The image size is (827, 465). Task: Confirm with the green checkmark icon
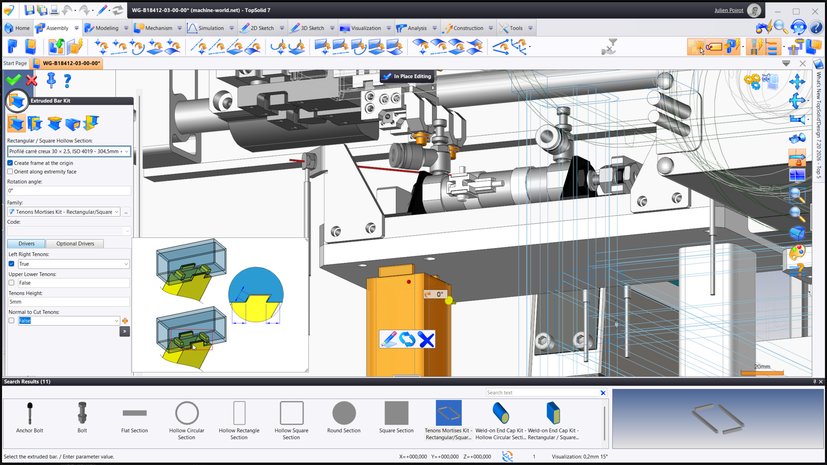pyautogui.click(x=14, y=80)
